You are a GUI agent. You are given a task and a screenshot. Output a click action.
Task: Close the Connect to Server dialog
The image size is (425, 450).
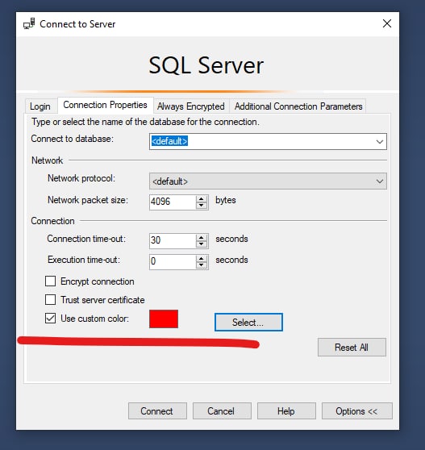387,23
